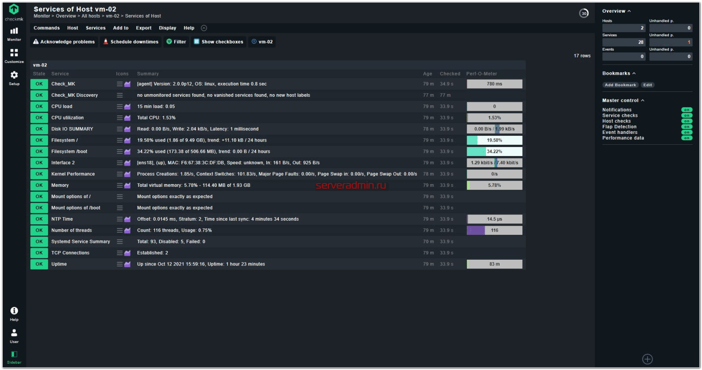Click the 30-second refresh countdown icon
702x370 pixels.
click(x=584, y=13)
